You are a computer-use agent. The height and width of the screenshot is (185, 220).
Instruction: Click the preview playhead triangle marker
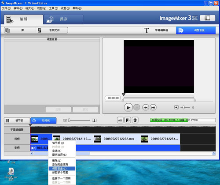124,94
